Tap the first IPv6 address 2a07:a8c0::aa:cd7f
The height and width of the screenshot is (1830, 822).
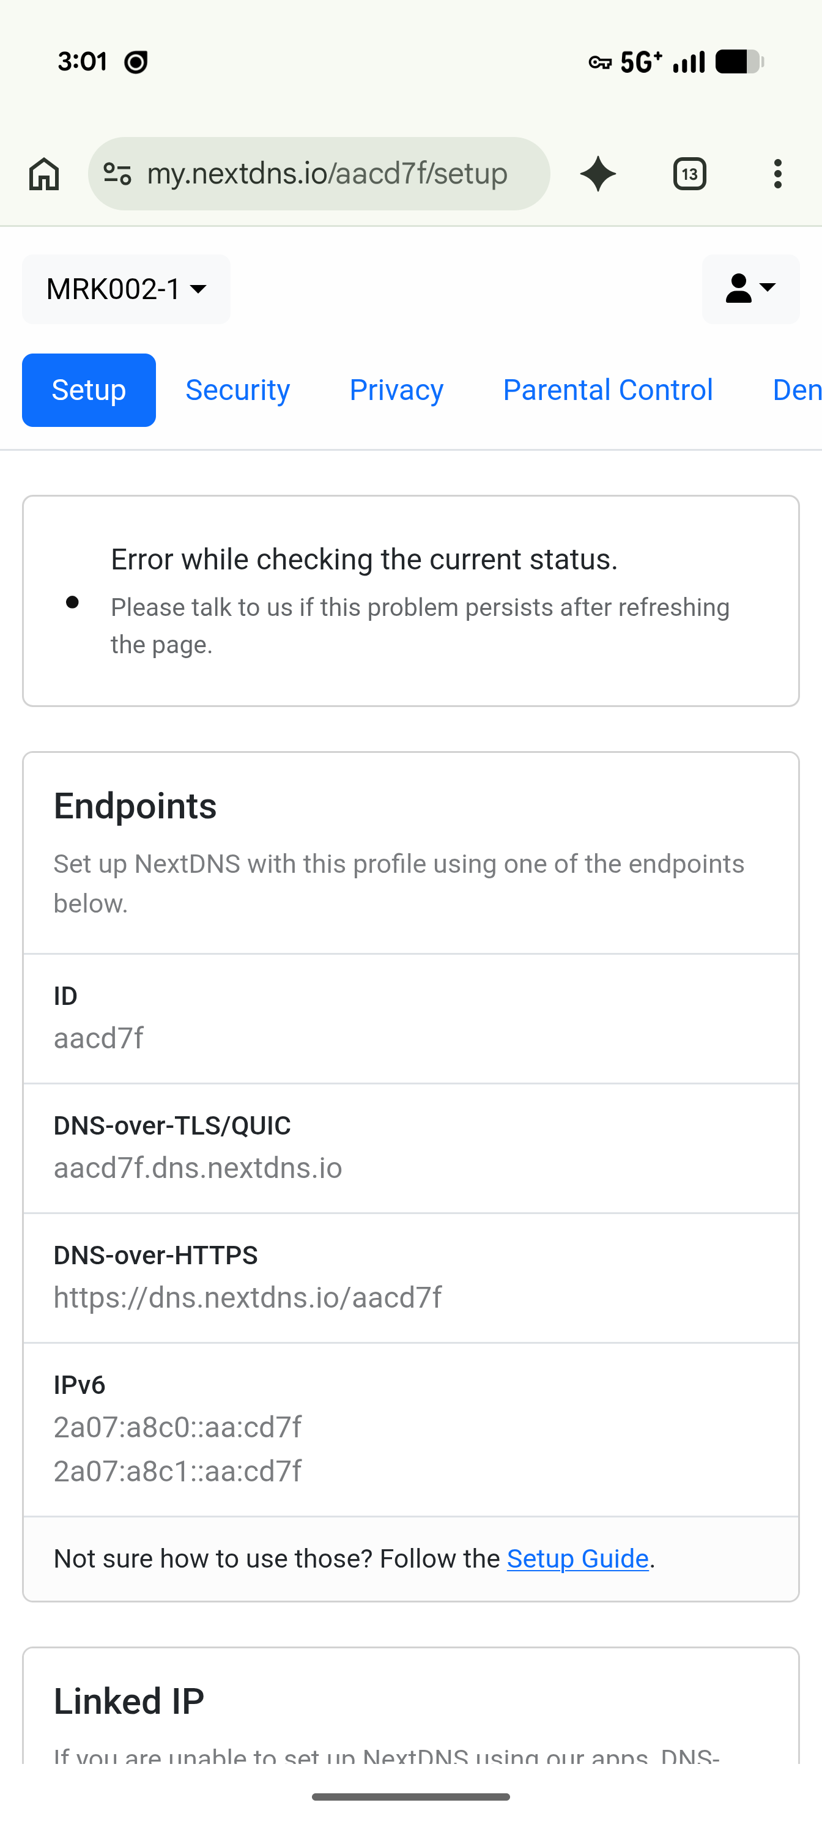pyautogui.click(x=177, y=1427)
